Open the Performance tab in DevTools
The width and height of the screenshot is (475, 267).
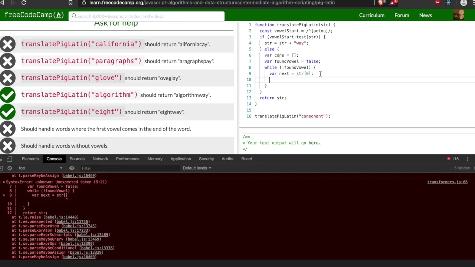128,159
